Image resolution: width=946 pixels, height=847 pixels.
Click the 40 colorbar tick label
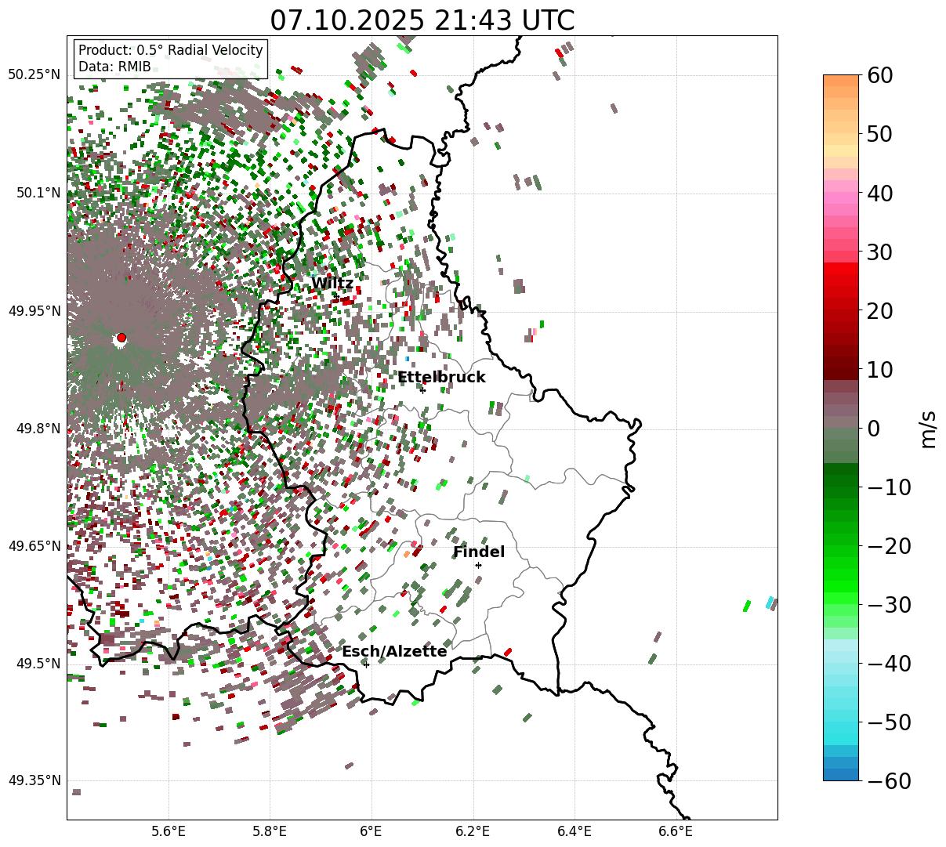pyautogui.click(x=879, y=193)
